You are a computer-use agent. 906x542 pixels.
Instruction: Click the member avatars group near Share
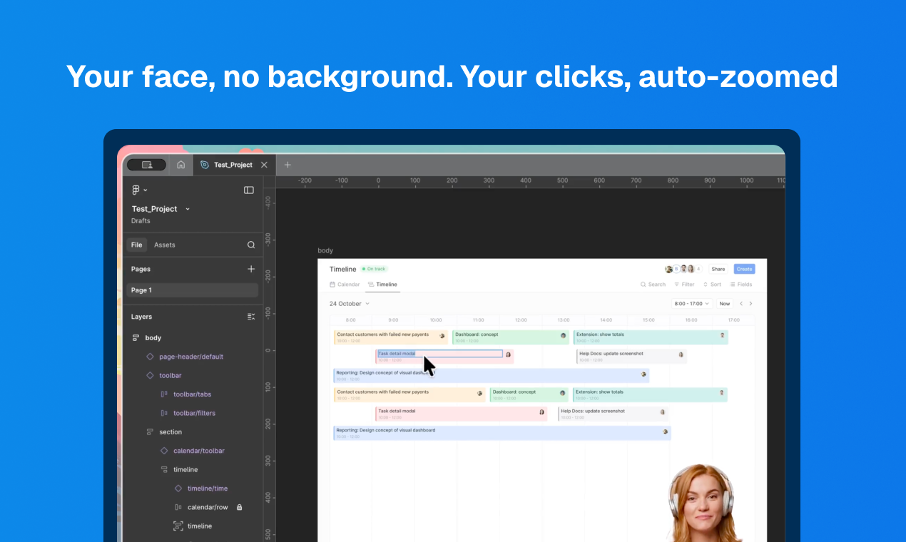[683, 269]
